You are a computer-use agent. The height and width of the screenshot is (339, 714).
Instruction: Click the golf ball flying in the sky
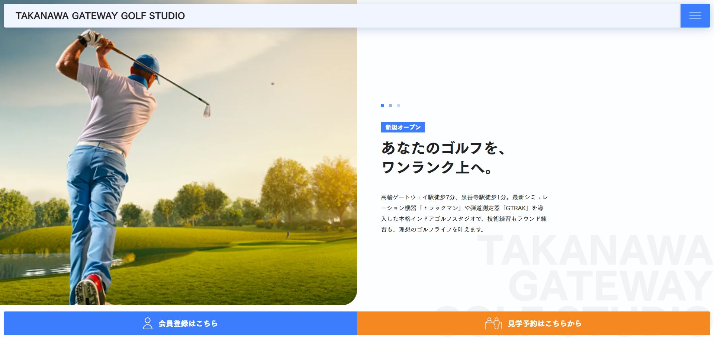coord(273,84)
